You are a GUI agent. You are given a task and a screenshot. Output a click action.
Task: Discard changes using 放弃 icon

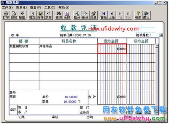click(49, 15)
